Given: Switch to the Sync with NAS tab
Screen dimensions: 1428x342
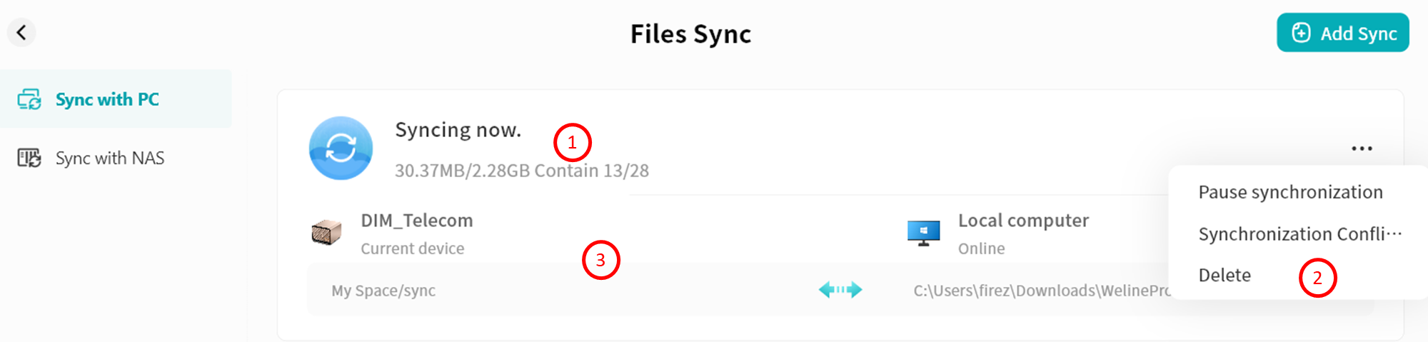Looking at the screenshot, I should [x=109, y=158].
